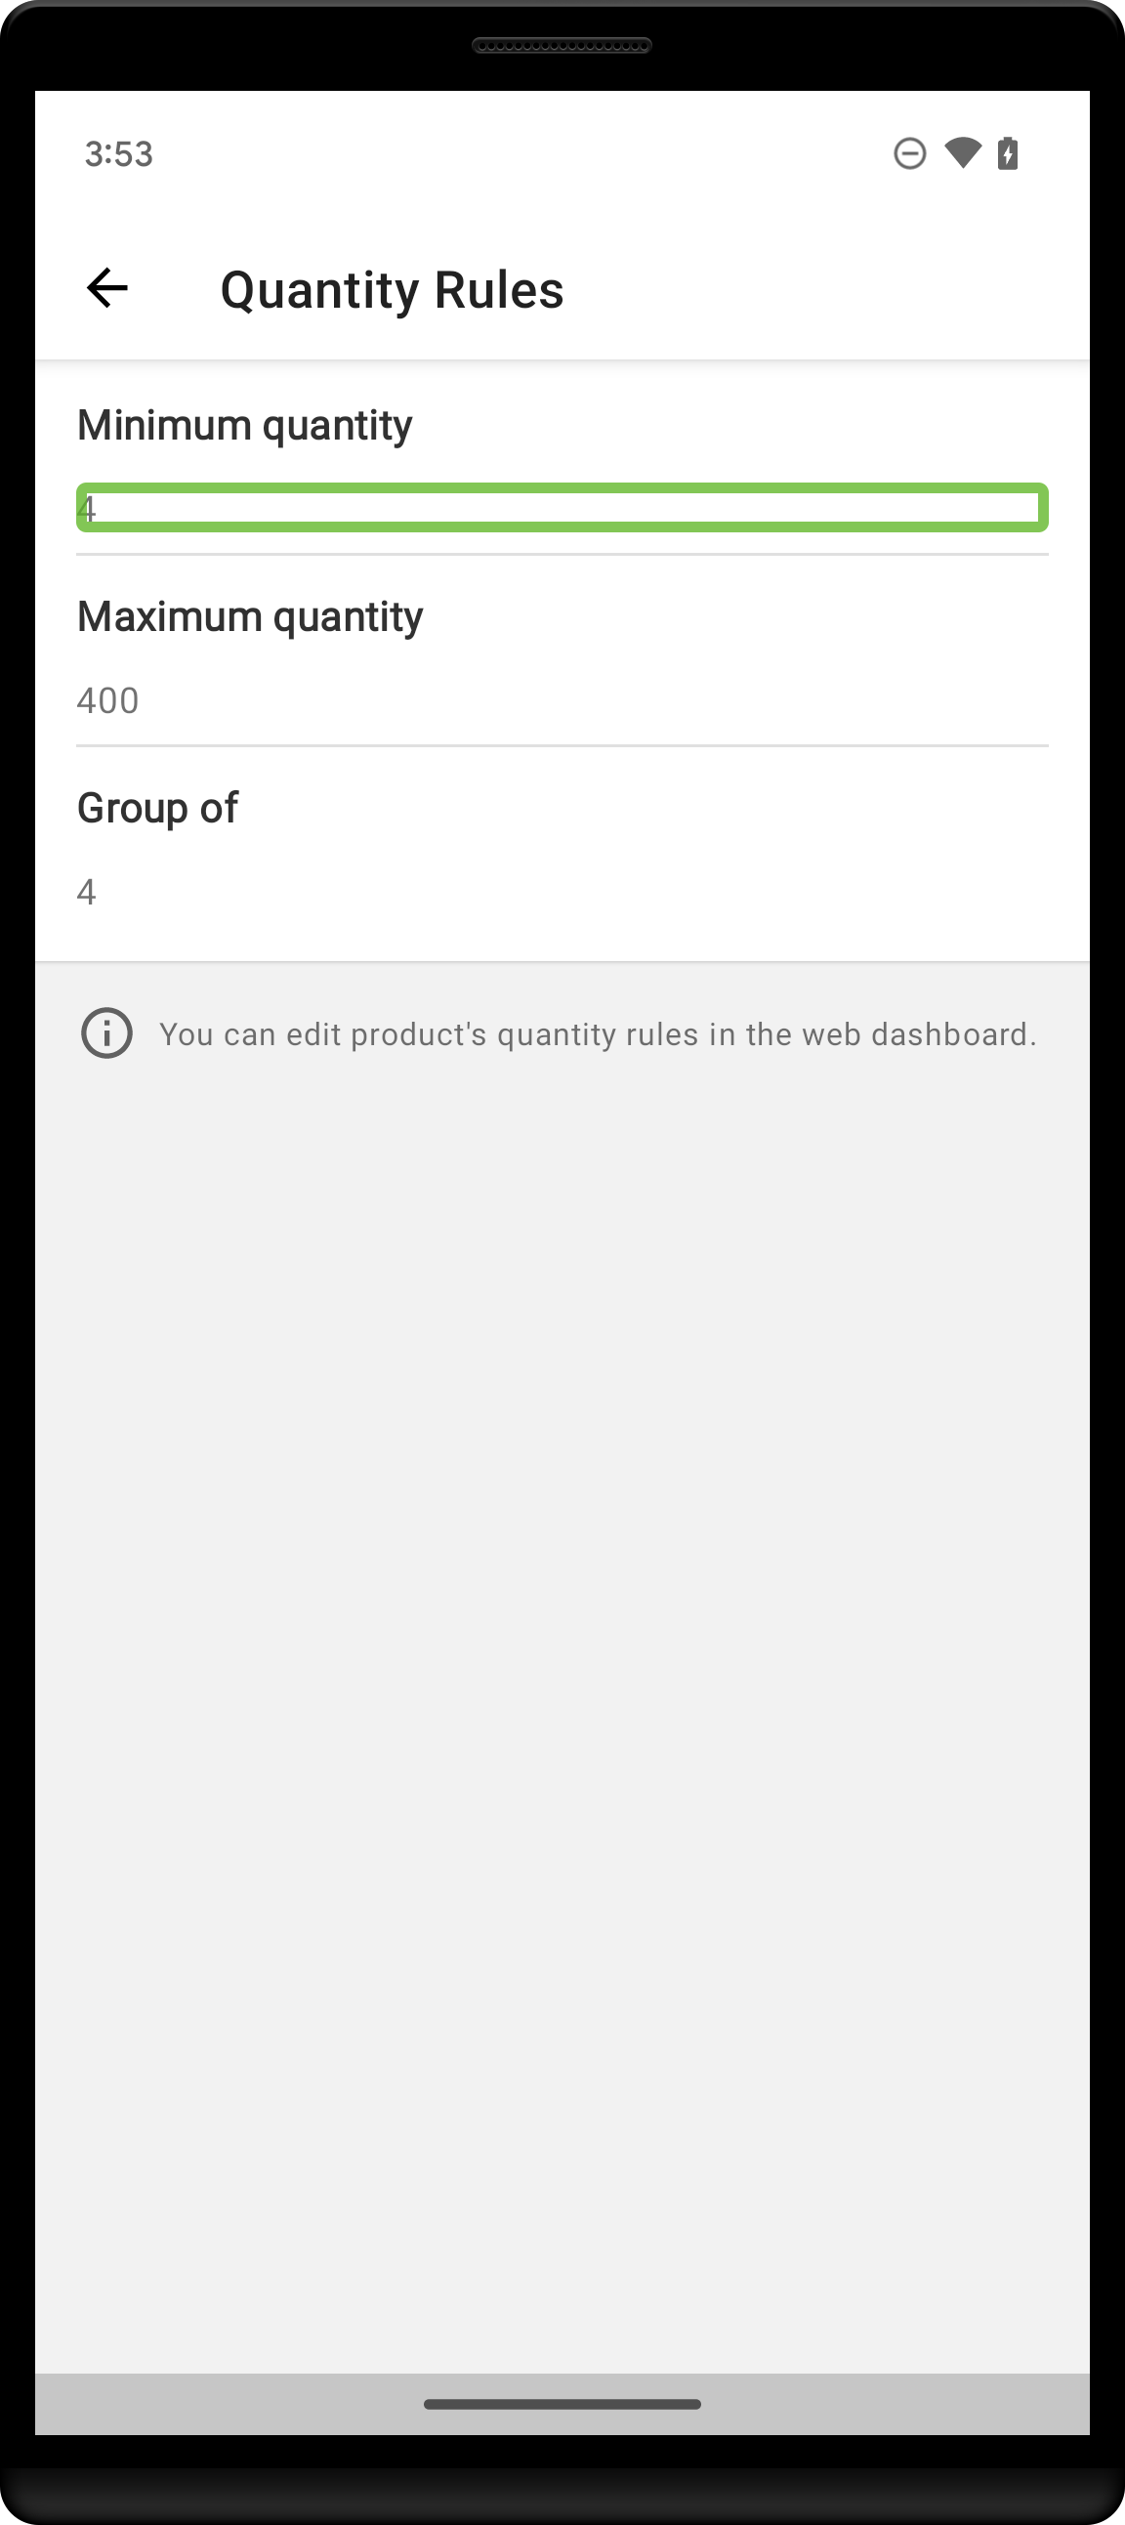This screenshot has width=1125, height=2525.
Task: Click the Maximum quantity label
Action: [x=250, y=615]
